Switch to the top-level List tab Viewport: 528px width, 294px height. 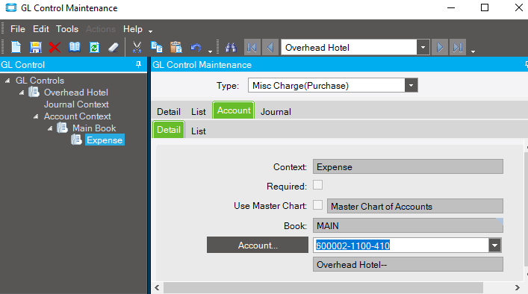tap(199, 112)
